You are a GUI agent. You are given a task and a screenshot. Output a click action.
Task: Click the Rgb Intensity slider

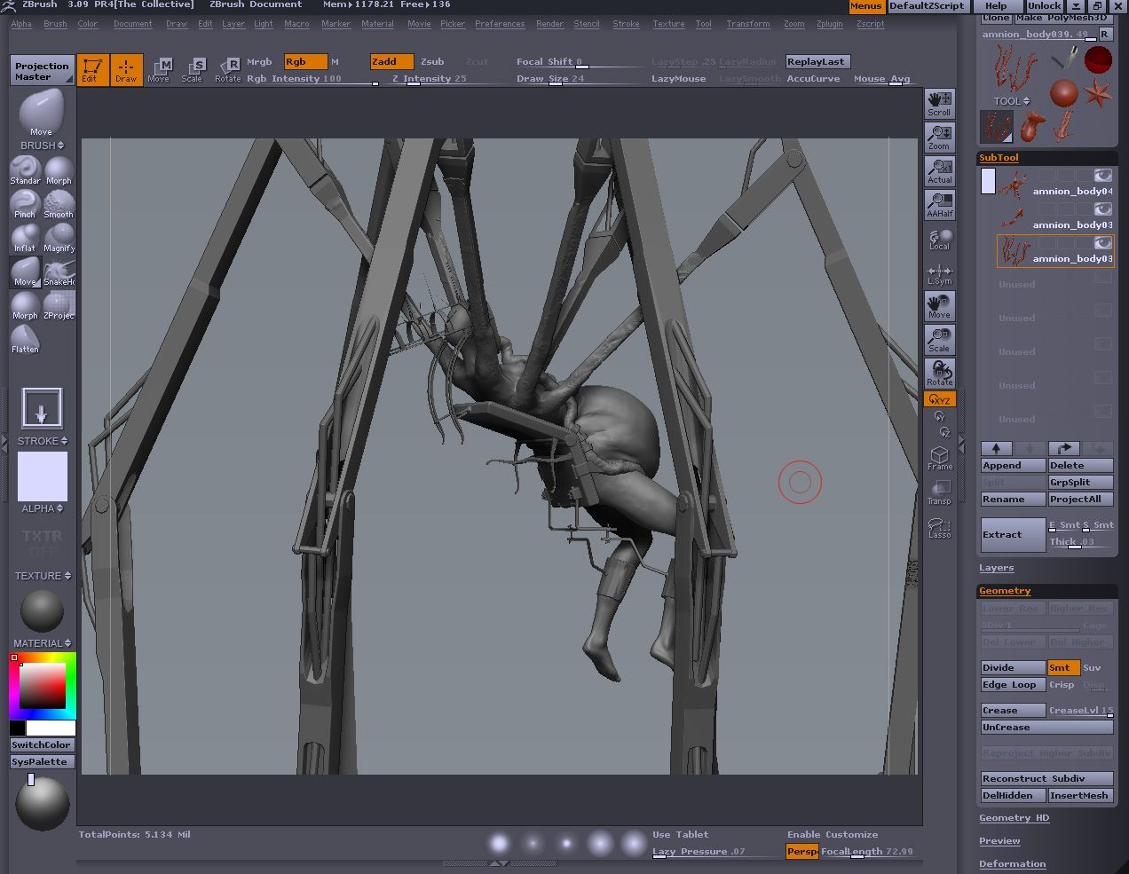(x=311, y=79)
